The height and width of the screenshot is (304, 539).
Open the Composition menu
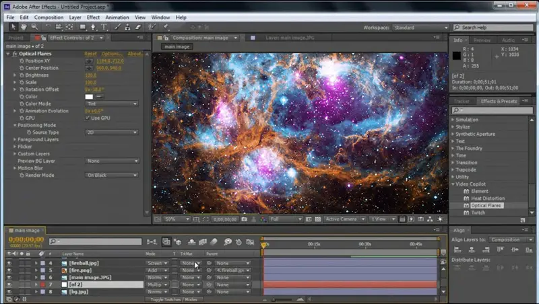[x=49, y=17]
